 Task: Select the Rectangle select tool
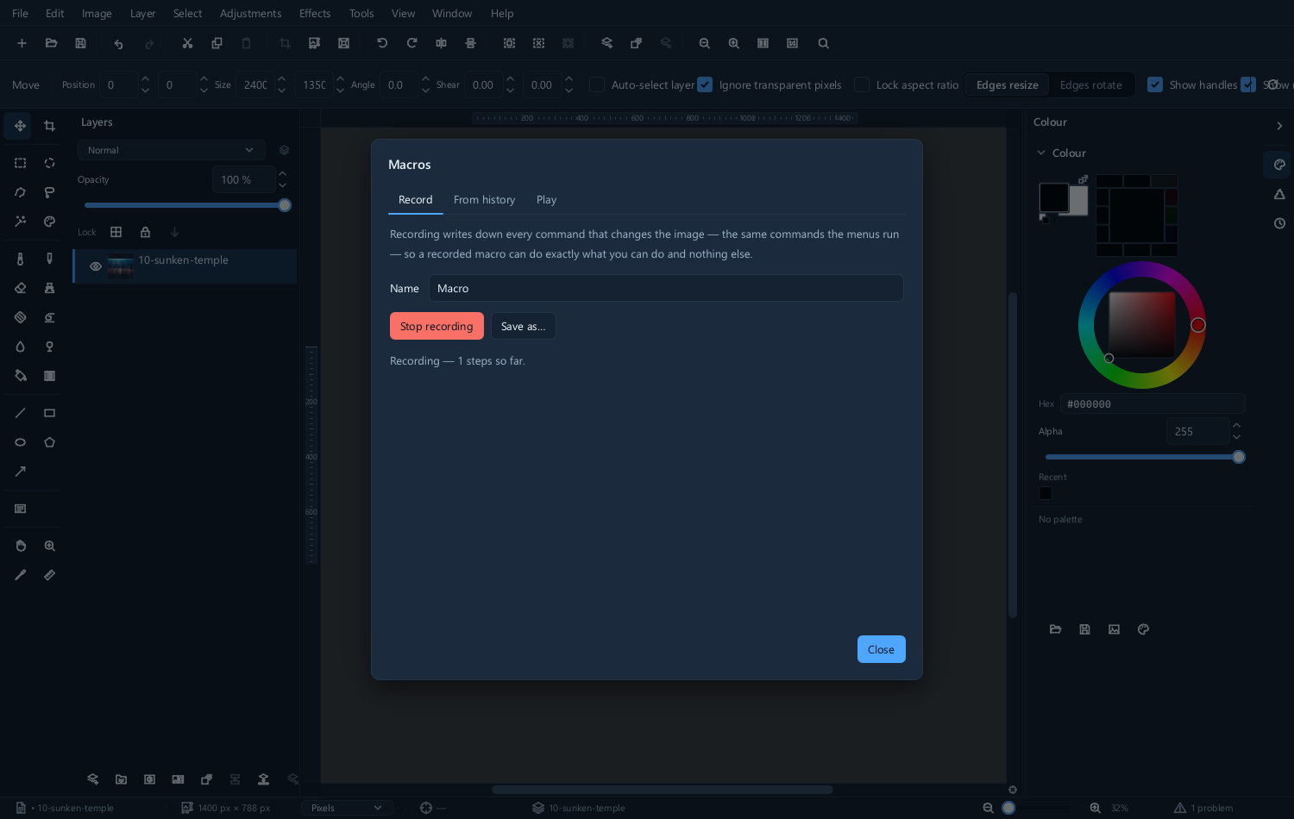point(20,163)
